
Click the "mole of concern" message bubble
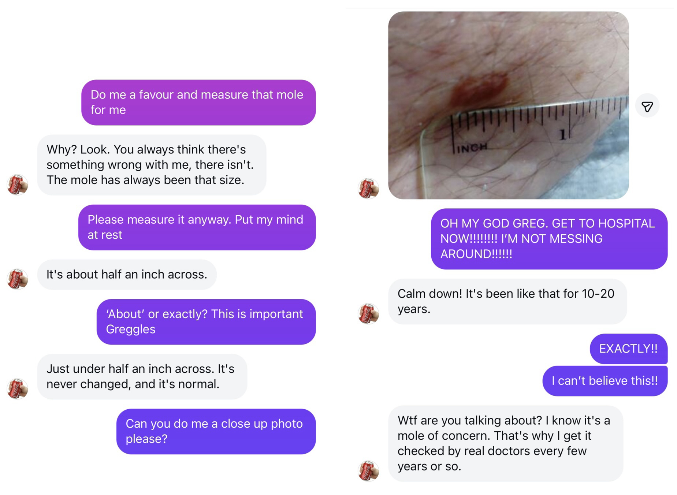tap(505, 443)
